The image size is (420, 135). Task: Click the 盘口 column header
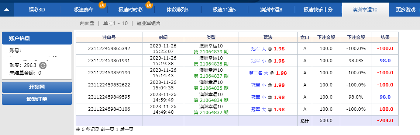(305, 38)
